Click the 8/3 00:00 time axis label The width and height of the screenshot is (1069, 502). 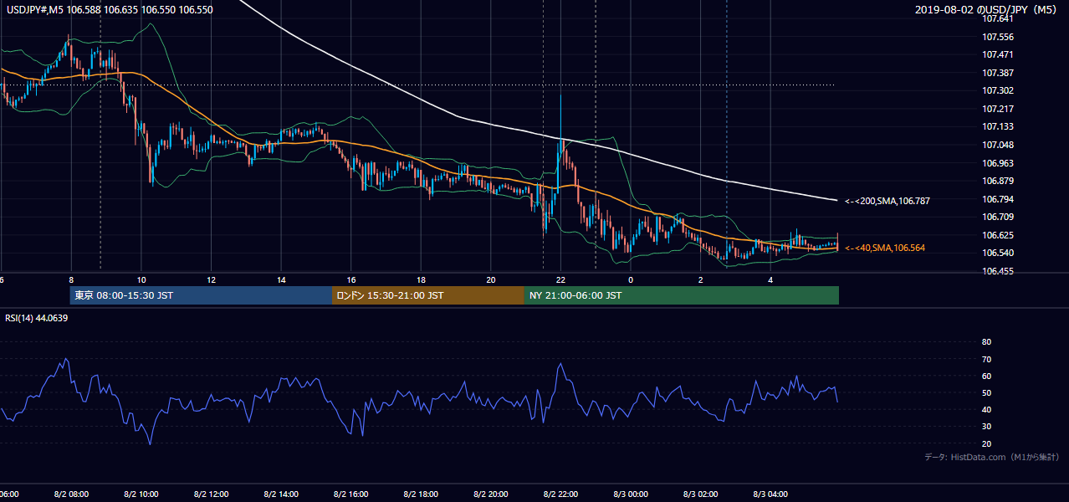pos(631,494)
